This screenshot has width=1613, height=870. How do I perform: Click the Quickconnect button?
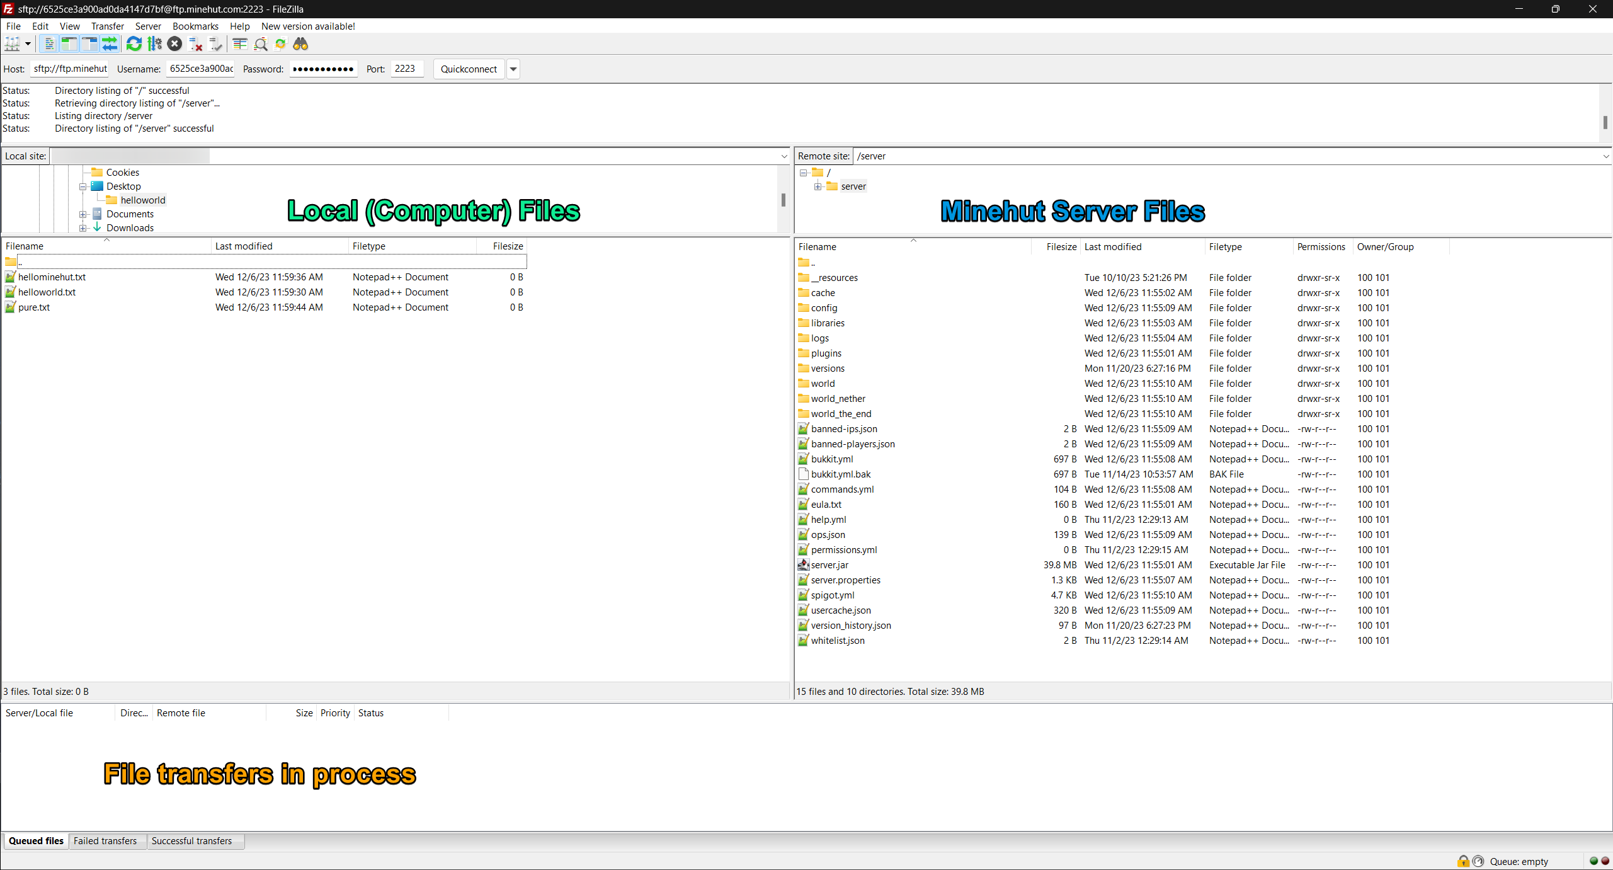coord(469,69)
